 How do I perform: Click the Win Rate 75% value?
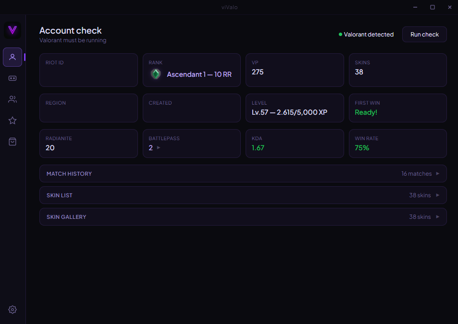[362, 148]
